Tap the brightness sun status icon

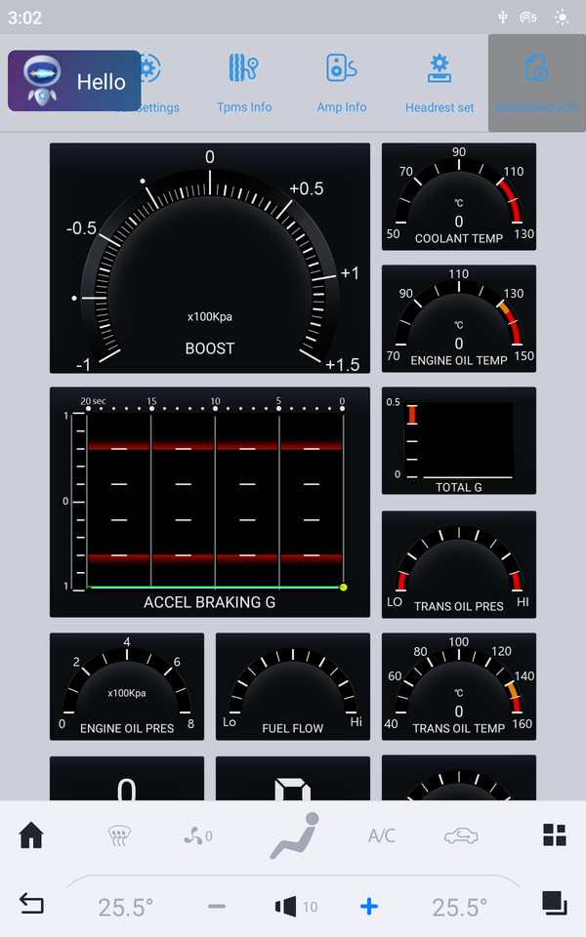point(562,18)
